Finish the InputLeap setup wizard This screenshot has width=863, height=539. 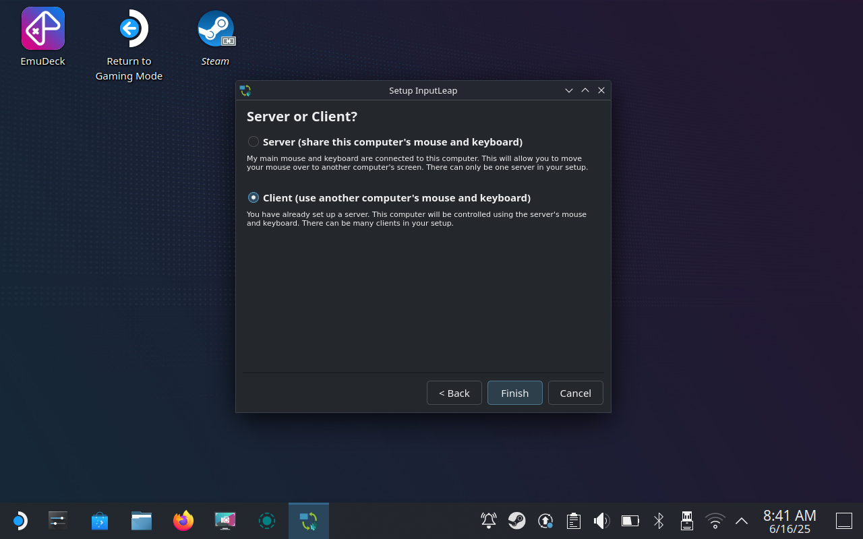(514, 393)
